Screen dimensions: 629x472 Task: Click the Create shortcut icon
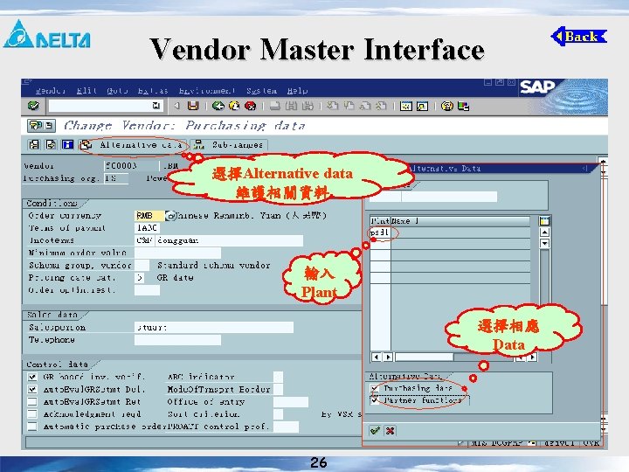tap(422, 106)
